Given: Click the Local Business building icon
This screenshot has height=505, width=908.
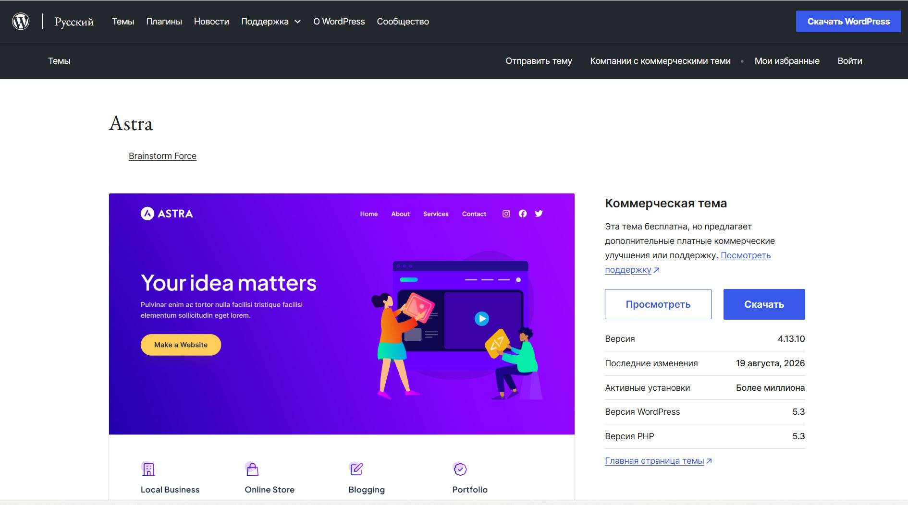Looking at the screenshot, I should (148, 469).
